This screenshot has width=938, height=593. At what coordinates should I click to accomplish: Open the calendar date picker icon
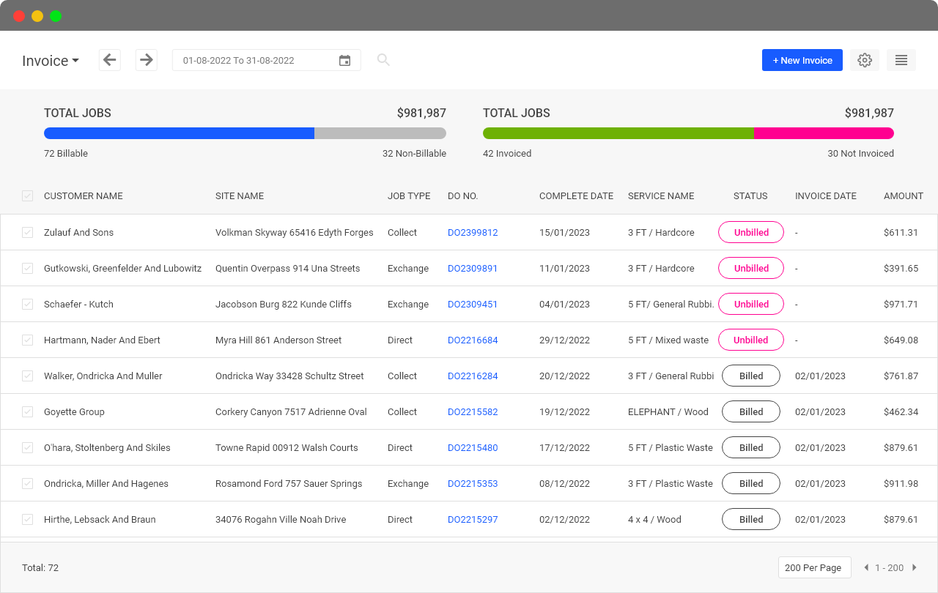click(344, 61)
